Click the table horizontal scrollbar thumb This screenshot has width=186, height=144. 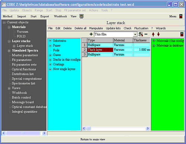(89, 128)
